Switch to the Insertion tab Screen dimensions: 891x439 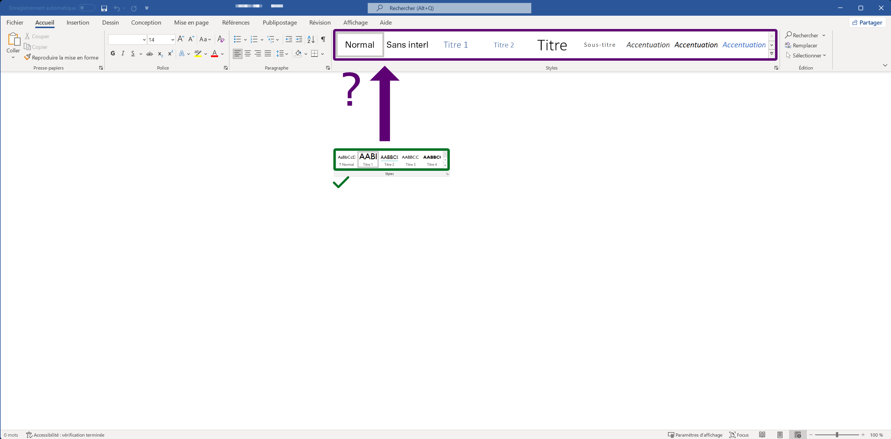pos(78,22)
